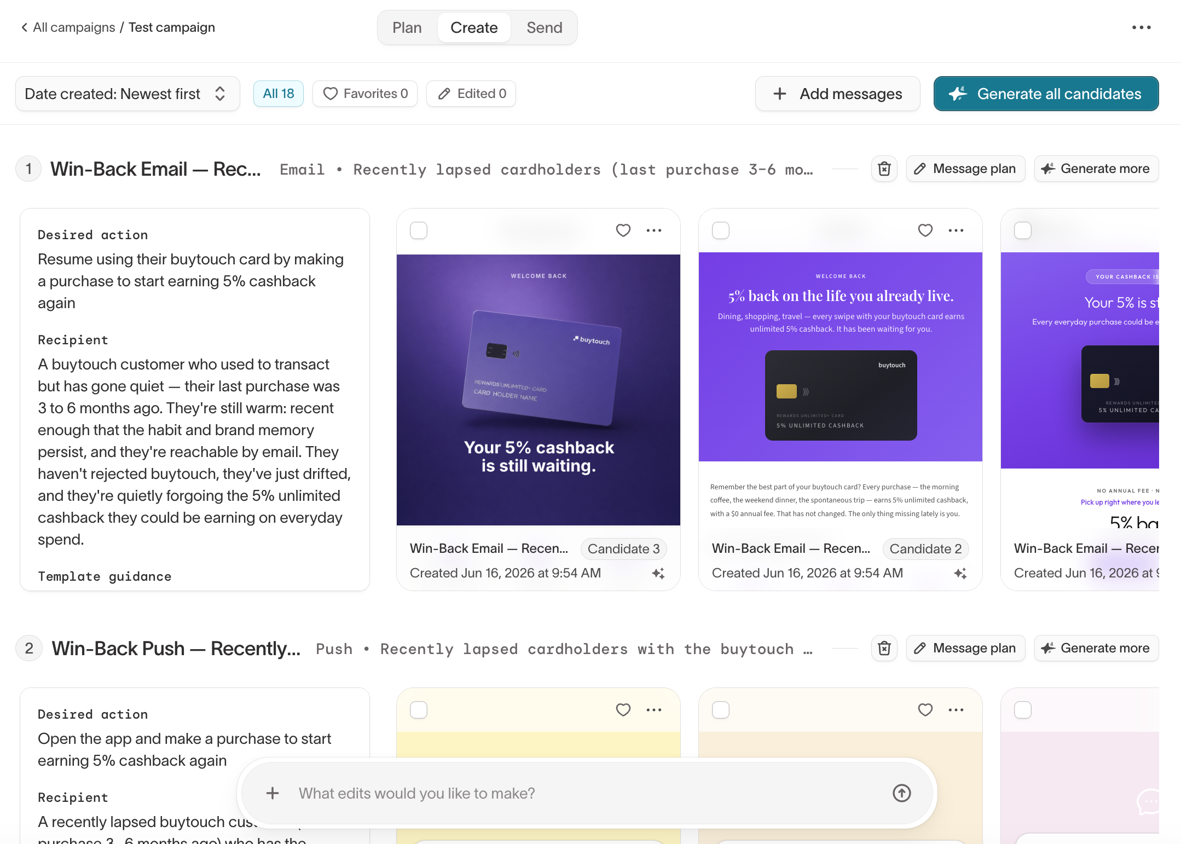The image size is (1181, 844).
Task: Open Message plan for Win-Back Push
Action: click(x=966, y=648)
